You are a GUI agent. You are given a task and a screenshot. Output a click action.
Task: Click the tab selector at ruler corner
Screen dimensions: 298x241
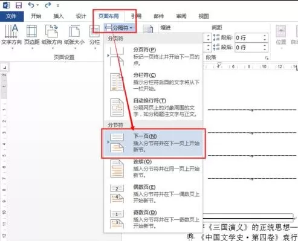[x=5, y=67]
